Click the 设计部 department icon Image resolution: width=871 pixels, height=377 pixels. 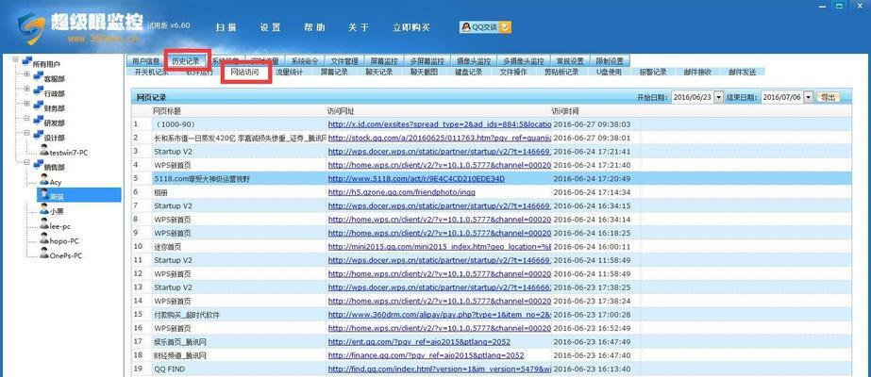point(39,136)
